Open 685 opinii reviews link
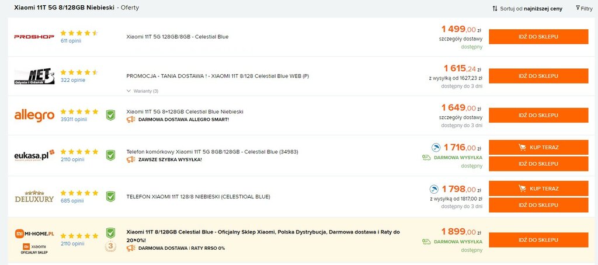The image size is (598, 265). tap(72, 201)
